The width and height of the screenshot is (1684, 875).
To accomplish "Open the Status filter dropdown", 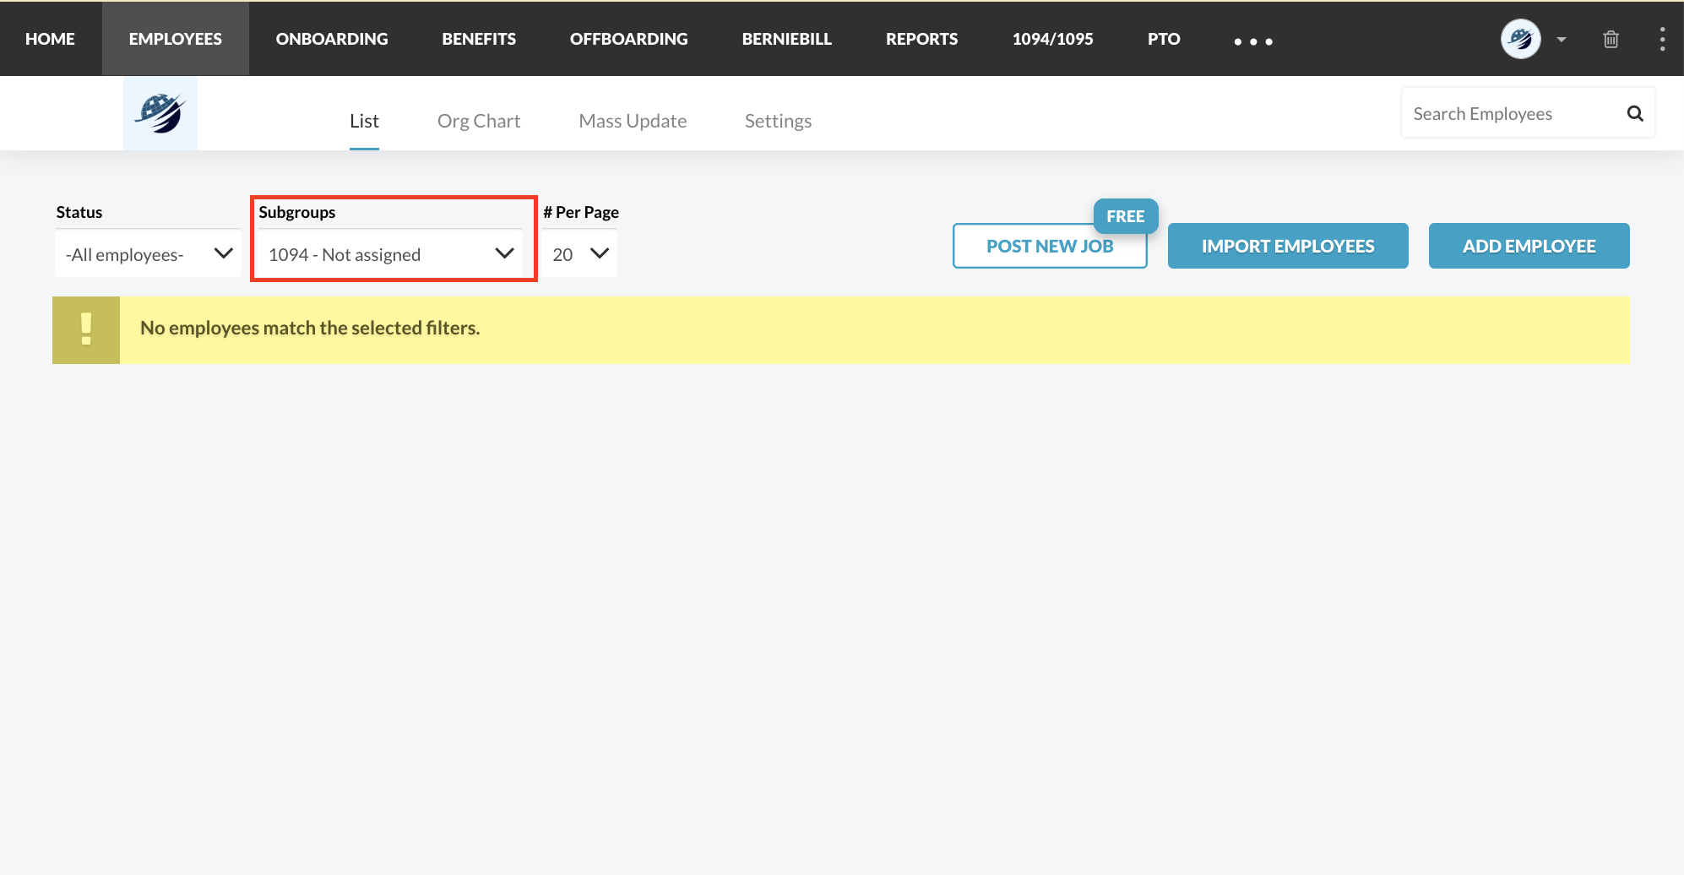I will click(x=148, y=254).
